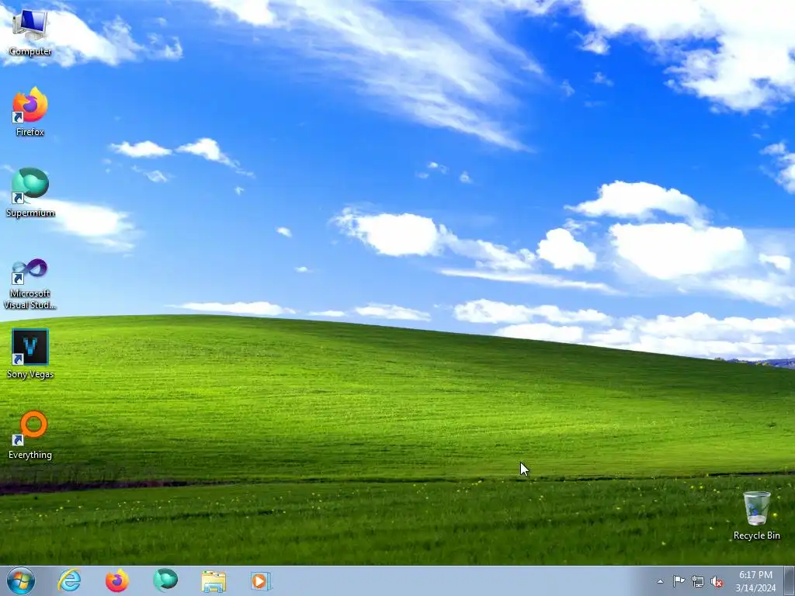Select the Firefox desktop shortcut
The image size is (795, 596).
click(x=30, y=112)
